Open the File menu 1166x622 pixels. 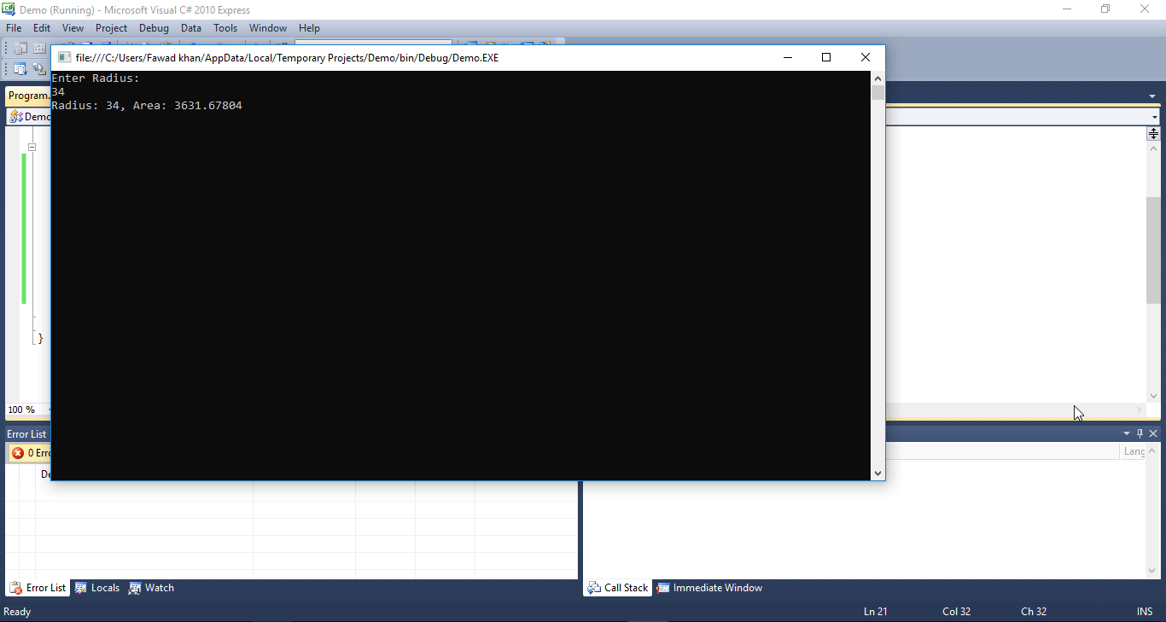(x=14, y=28)
